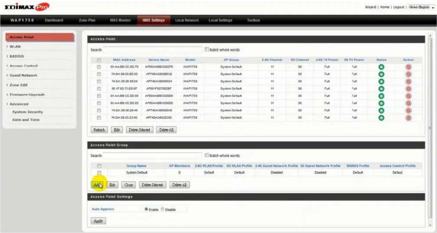The height and width of the screenshot is (233, 437).
Task: Expand Firmware Upgrade in the sidebar
Action: [27, 95]
